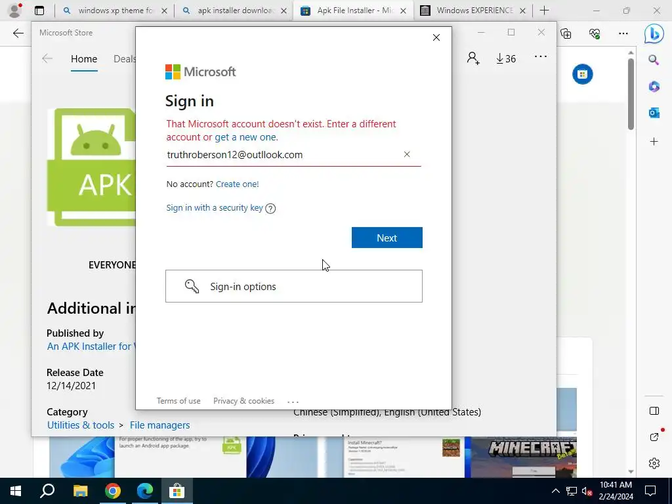Open the taskbar clock showing 10:41 AM
Viewport: 672px width, 504px height.
[x=616, y=491]
